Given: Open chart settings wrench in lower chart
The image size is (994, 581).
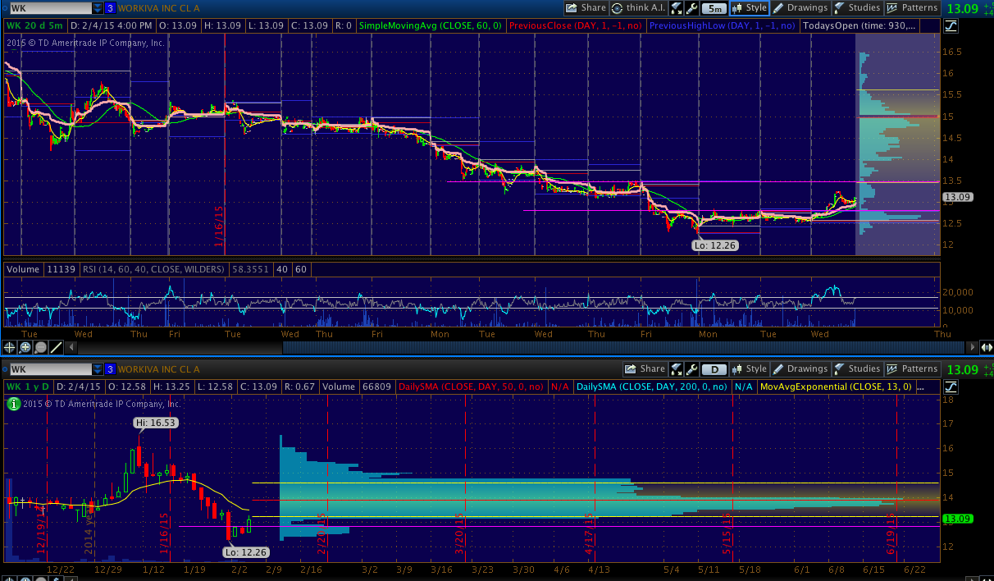Looking at the screenshot, I should (692, 369).
